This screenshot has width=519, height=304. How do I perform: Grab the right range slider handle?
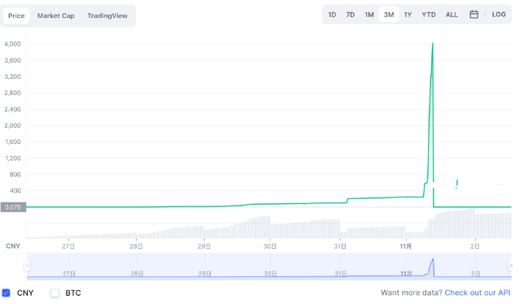(x=511, y=266)
